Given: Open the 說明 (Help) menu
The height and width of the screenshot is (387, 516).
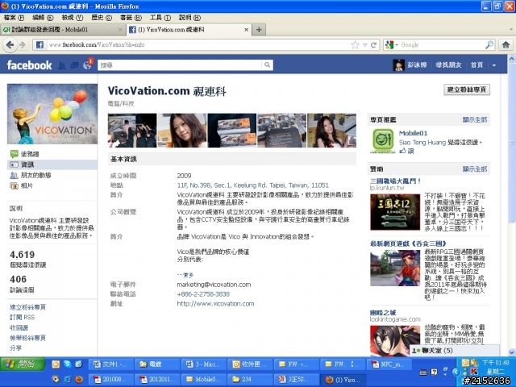Looking at the screenshot, I should coord(190,18).
